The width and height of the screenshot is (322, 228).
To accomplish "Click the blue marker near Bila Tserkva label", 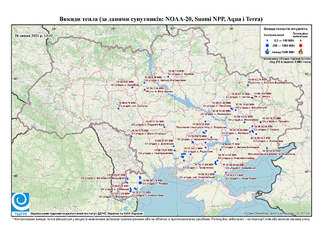I will pos(145,90).
